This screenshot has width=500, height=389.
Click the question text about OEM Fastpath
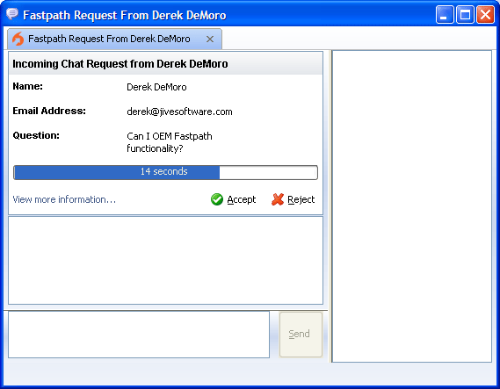(170, 142)
